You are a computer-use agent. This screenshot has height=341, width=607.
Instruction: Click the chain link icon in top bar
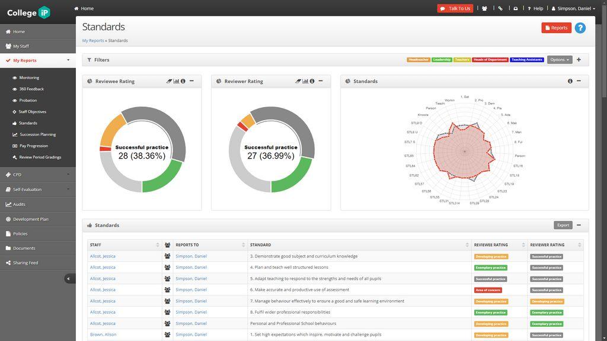[x=500, y=8]
